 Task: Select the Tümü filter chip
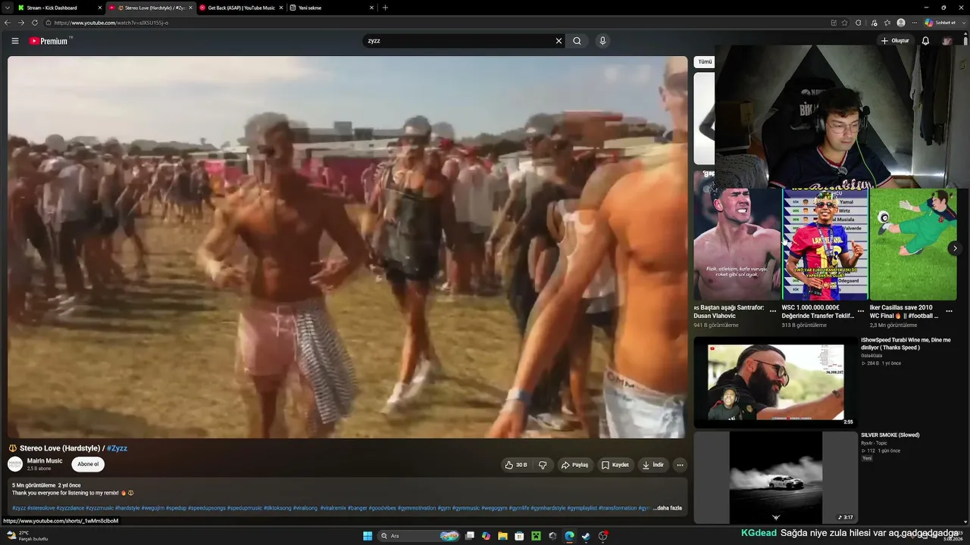point(705,62)
